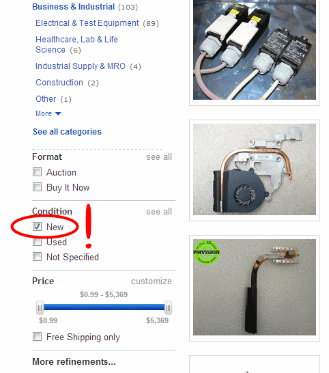Screen dimensions: 329x373
Task: Select Healthcare, Lab & Life Science link
Action: [x=76, y=44]
